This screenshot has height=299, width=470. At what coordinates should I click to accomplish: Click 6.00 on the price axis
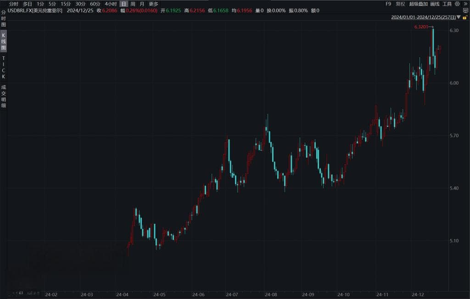pyautogui.click(x=454, y=83)
